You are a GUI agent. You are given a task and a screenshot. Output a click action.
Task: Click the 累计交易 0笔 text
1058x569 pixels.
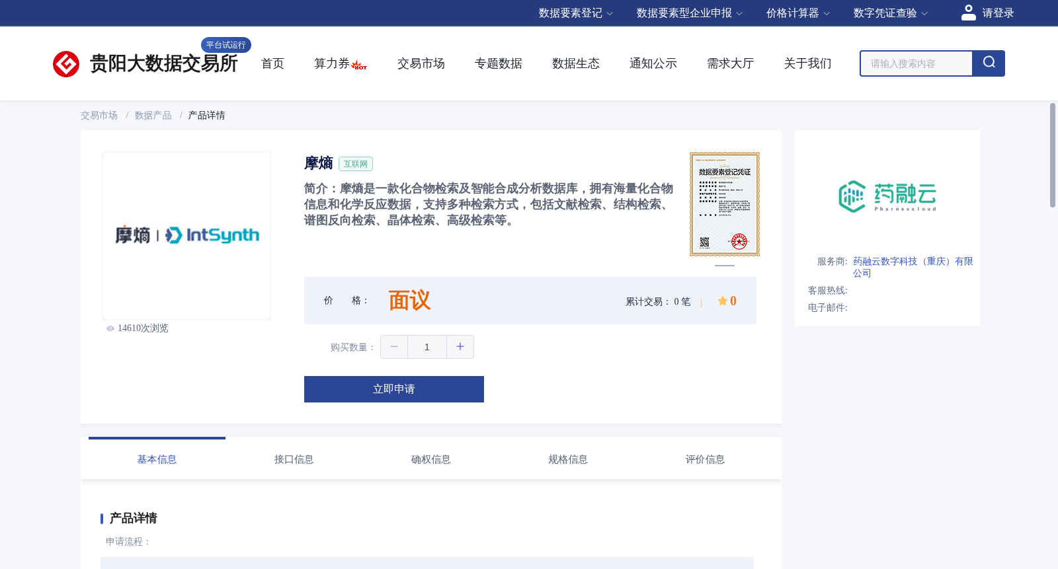(x=658, y=302)
